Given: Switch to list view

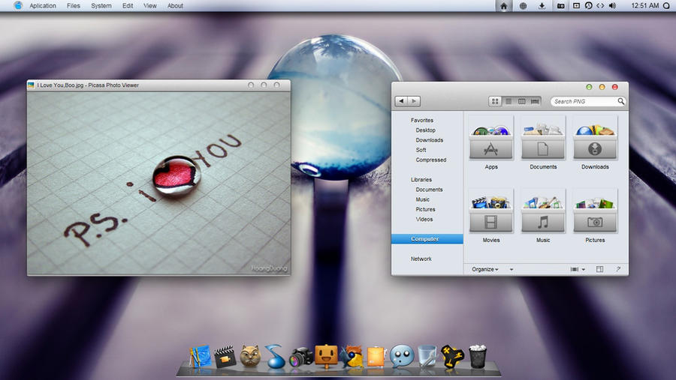Looking at the screenshot, I should click(509, 101).
